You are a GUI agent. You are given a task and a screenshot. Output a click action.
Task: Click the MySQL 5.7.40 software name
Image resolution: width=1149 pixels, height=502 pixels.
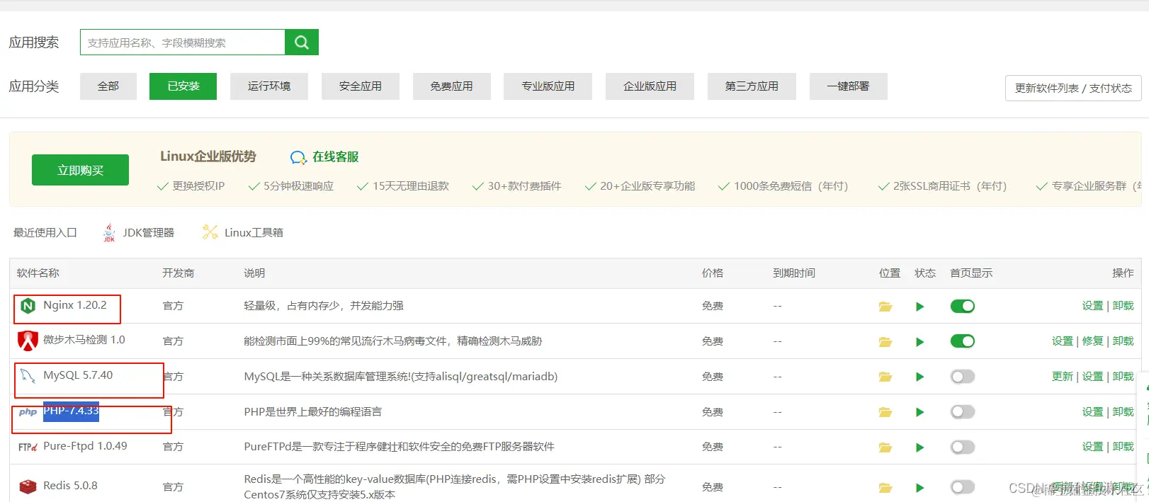pos(78,375)
